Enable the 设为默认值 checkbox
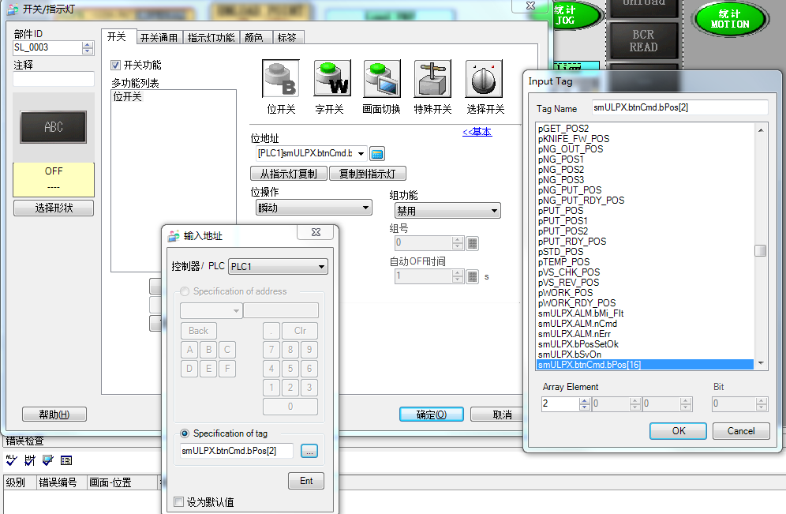The height and width of the screenshot is (514, 786). tap(179, 502)
